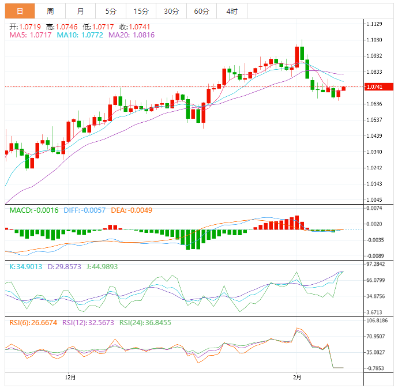Click the 12月 date axis marker

pyautogui.click(x=70, y=377)
